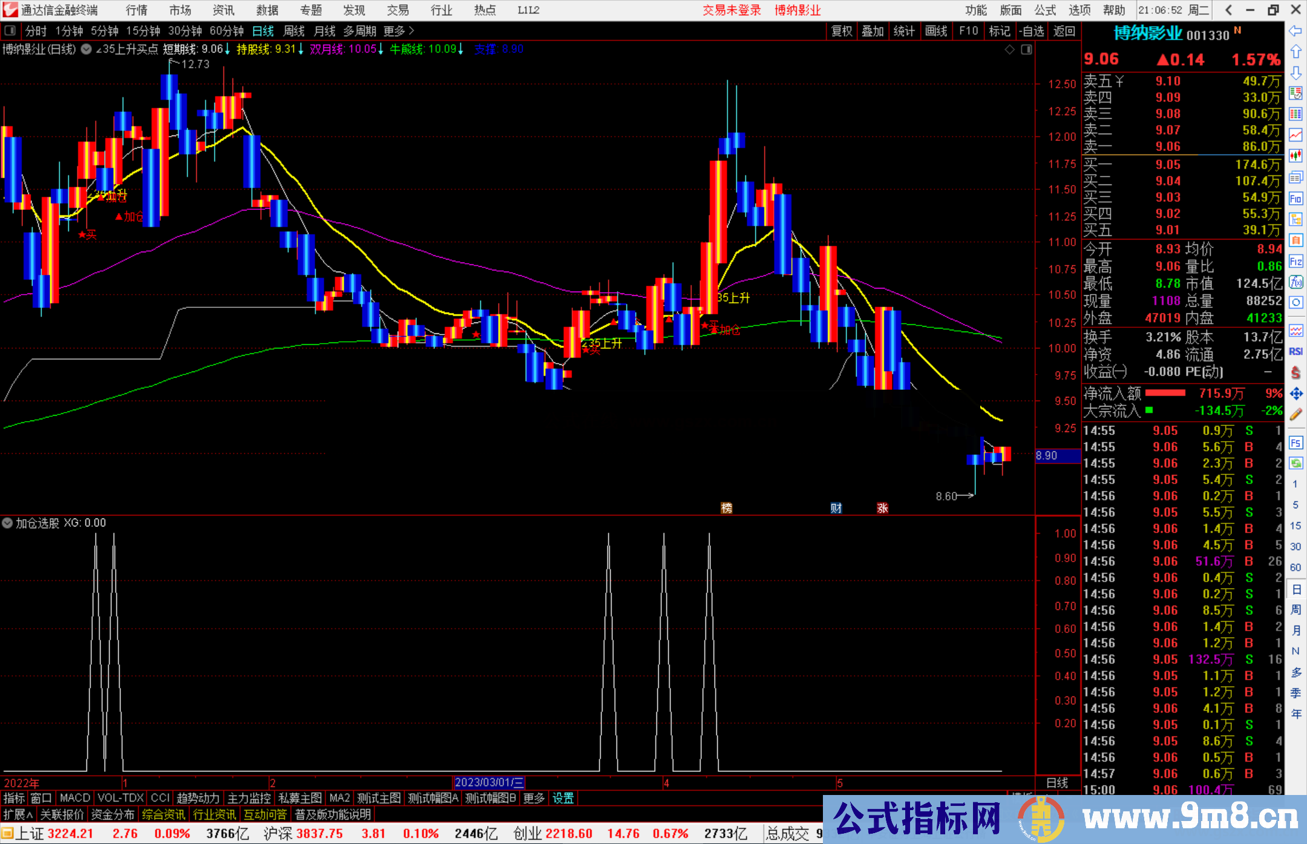This screenshot has height=844, width=1307.
Task: Expand the 加仓选股 indicator dropdown arrow
Action: point(8,523)
